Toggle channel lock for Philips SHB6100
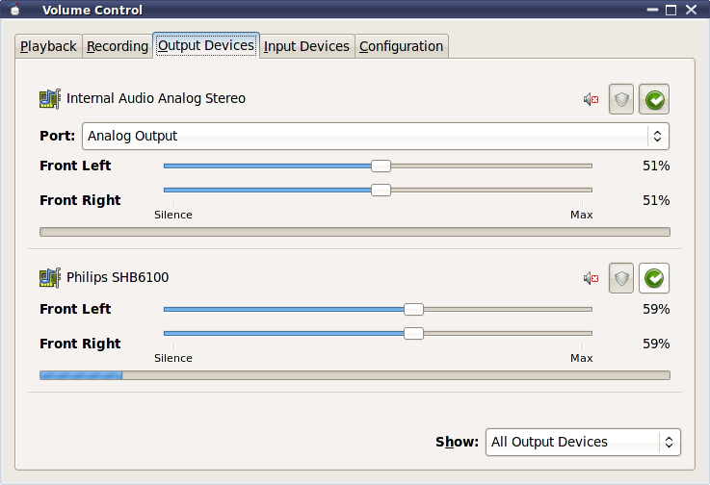710x485 pixels. coord(621,278)
